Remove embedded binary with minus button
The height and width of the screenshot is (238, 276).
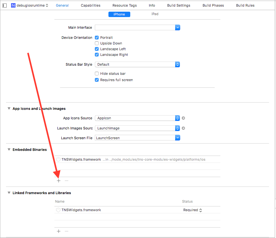coord(66,181)
